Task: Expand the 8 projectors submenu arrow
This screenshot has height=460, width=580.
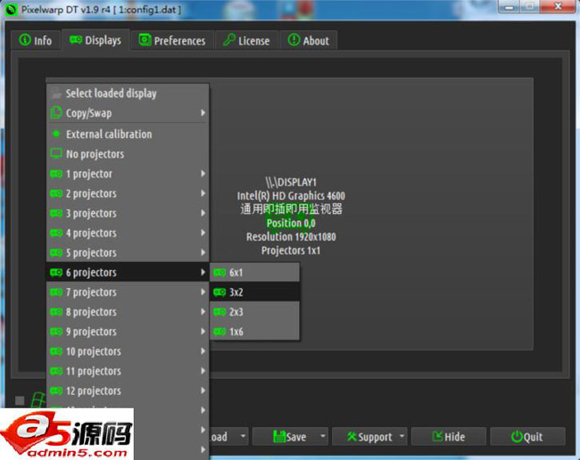Action: click(203, 312)
